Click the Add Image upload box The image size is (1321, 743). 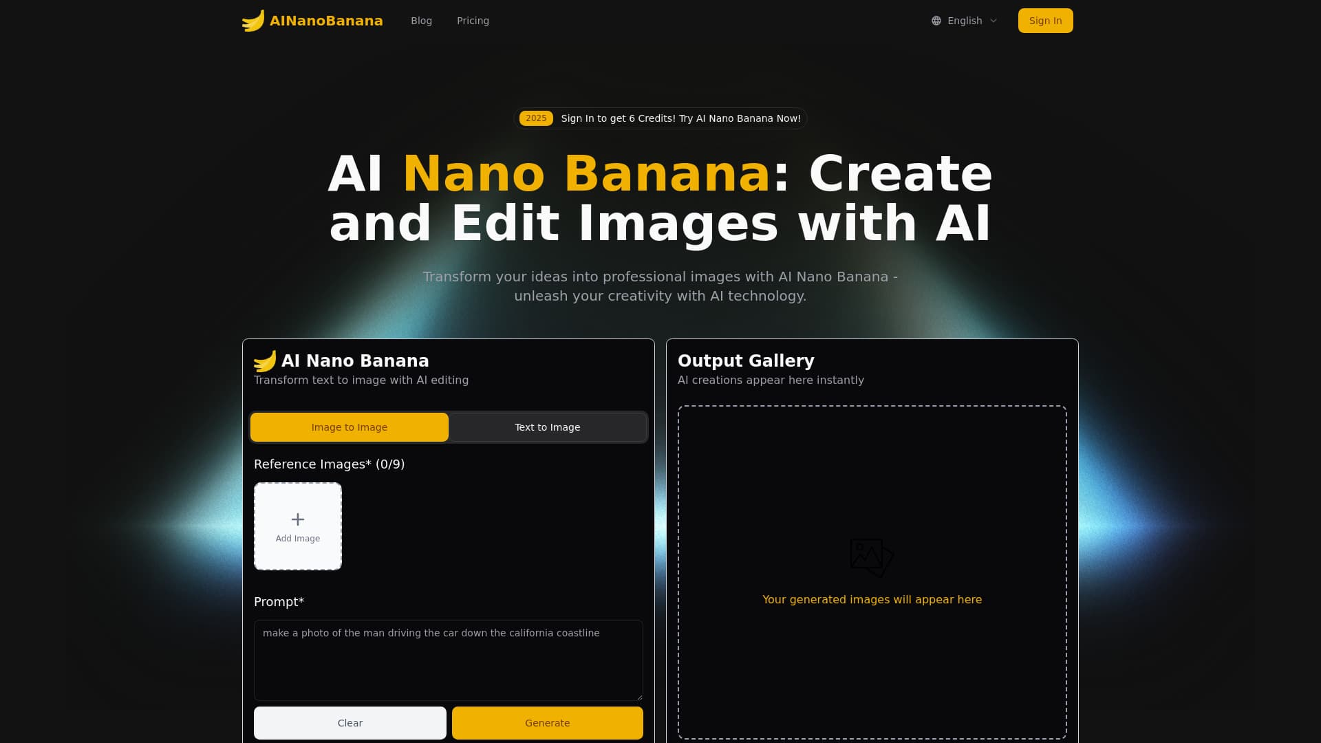pos(298,526)
